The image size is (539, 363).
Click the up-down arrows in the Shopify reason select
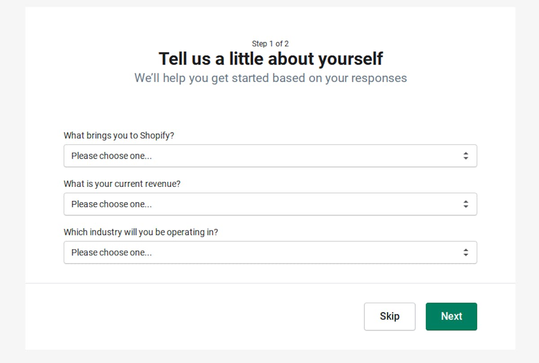(x=466, y=156)
